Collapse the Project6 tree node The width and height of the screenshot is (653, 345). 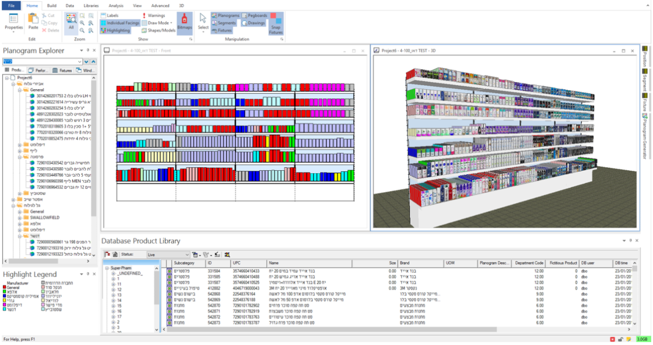(x=7, y=78)
